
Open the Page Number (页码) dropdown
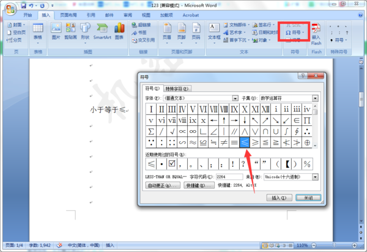(x=196, y=33)
